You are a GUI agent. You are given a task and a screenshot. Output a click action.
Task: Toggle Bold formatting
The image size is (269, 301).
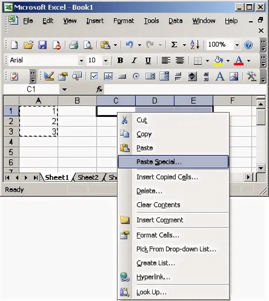coord(120,61)
